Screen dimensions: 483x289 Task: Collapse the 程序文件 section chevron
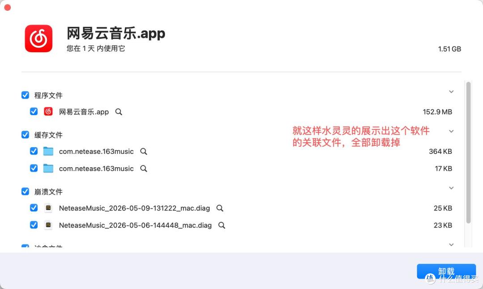pos(451,91)
